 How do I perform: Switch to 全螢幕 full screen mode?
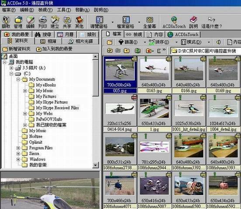pos(150,22)
